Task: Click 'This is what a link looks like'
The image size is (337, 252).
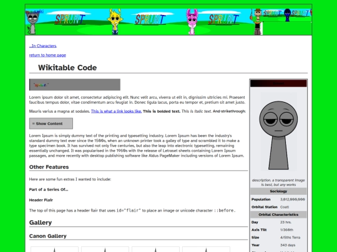Action: [116, 111]
